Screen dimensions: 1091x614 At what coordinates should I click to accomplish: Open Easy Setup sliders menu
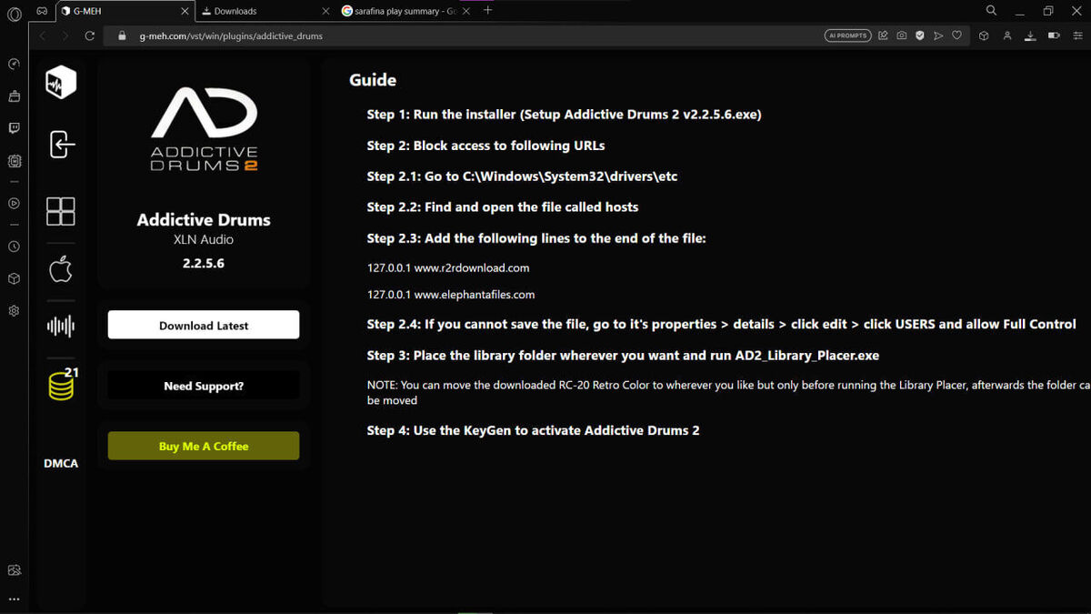[x=1077, y=35]
